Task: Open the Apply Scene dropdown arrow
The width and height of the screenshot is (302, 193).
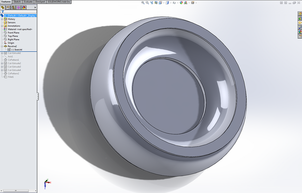Action: coord(189,3)
